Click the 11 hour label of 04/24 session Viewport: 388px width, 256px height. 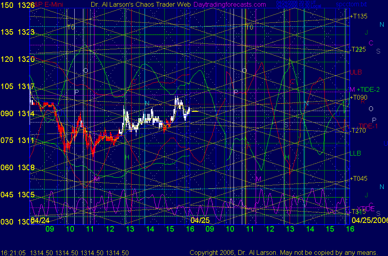pyautogui.click(x=90, y=229)
